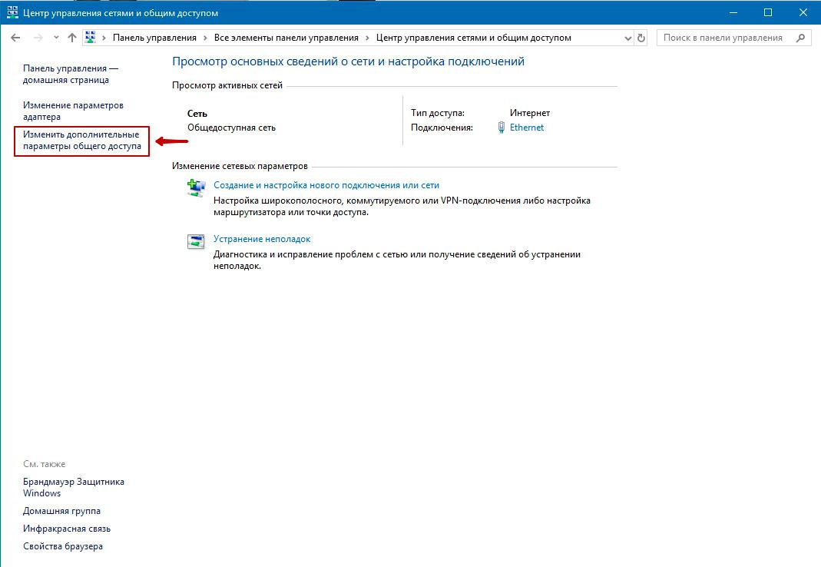Click the new connection setup icon
821x567 pixels.
[197, 187]
